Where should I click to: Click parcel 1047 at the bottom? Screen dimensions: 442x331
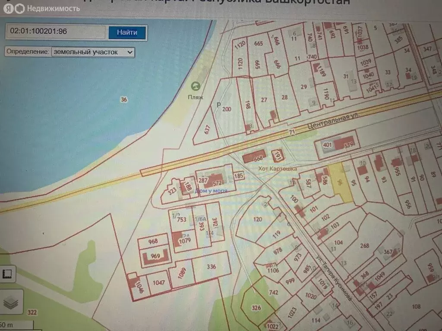pyautogui.click(x=158, y=283)
